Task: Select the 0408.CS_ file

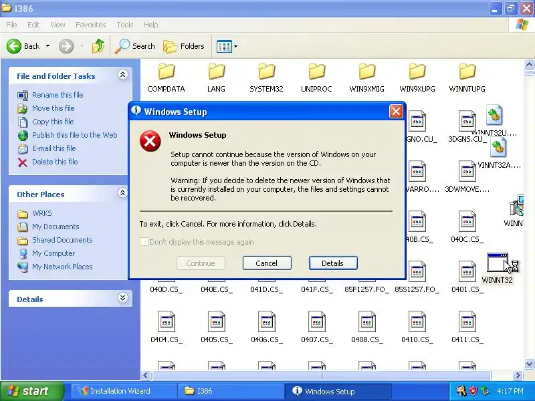Action: 366,327
